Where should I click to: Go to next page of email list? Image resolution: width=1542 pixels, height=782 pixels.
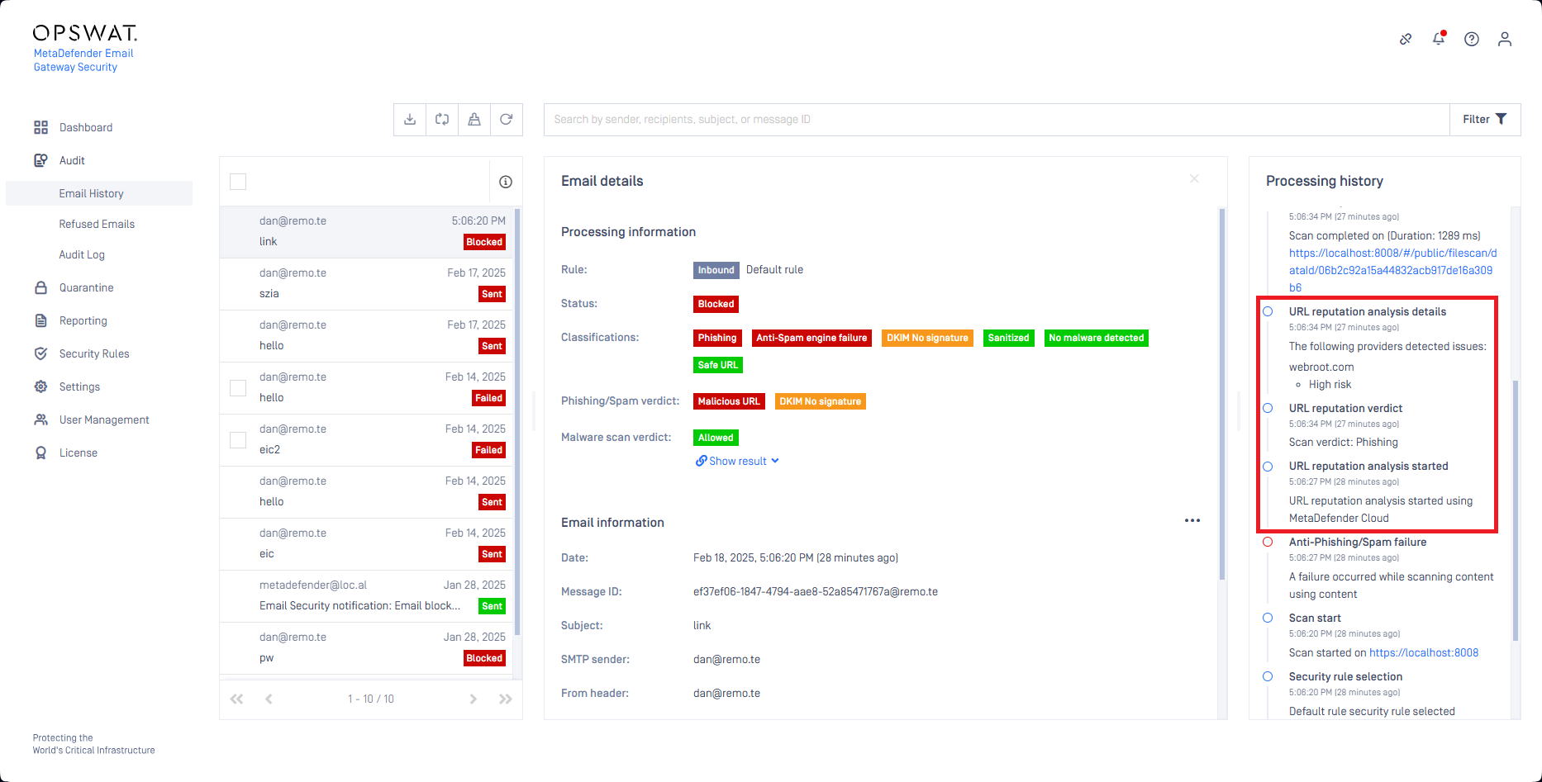[474, 699]
